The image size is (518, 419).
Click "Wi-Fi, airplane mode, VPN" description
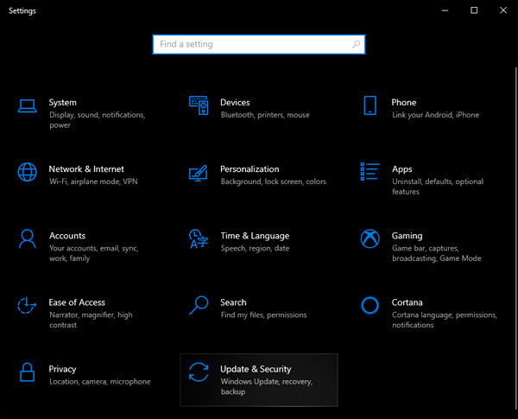(x=93, y=181)
